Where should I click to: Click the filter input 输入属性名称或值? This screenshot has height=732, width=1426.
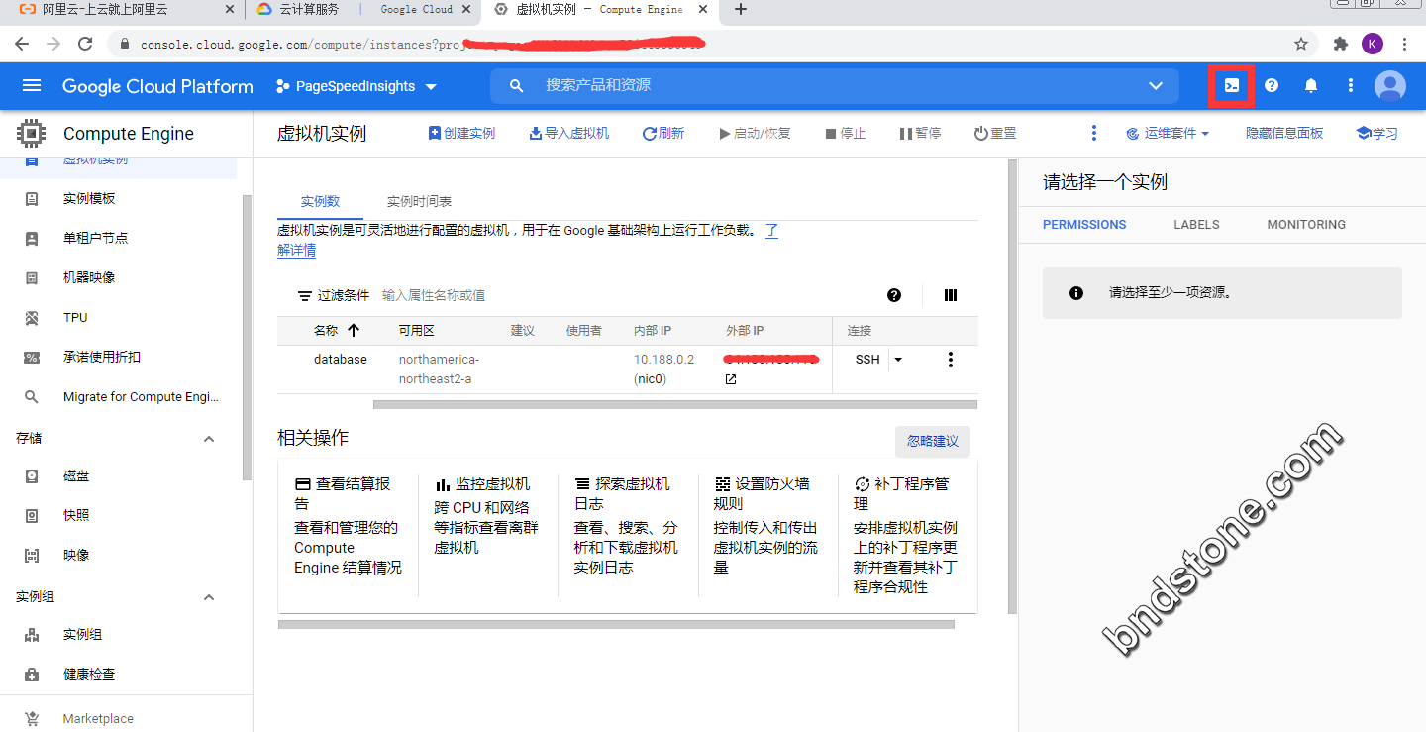434,295
